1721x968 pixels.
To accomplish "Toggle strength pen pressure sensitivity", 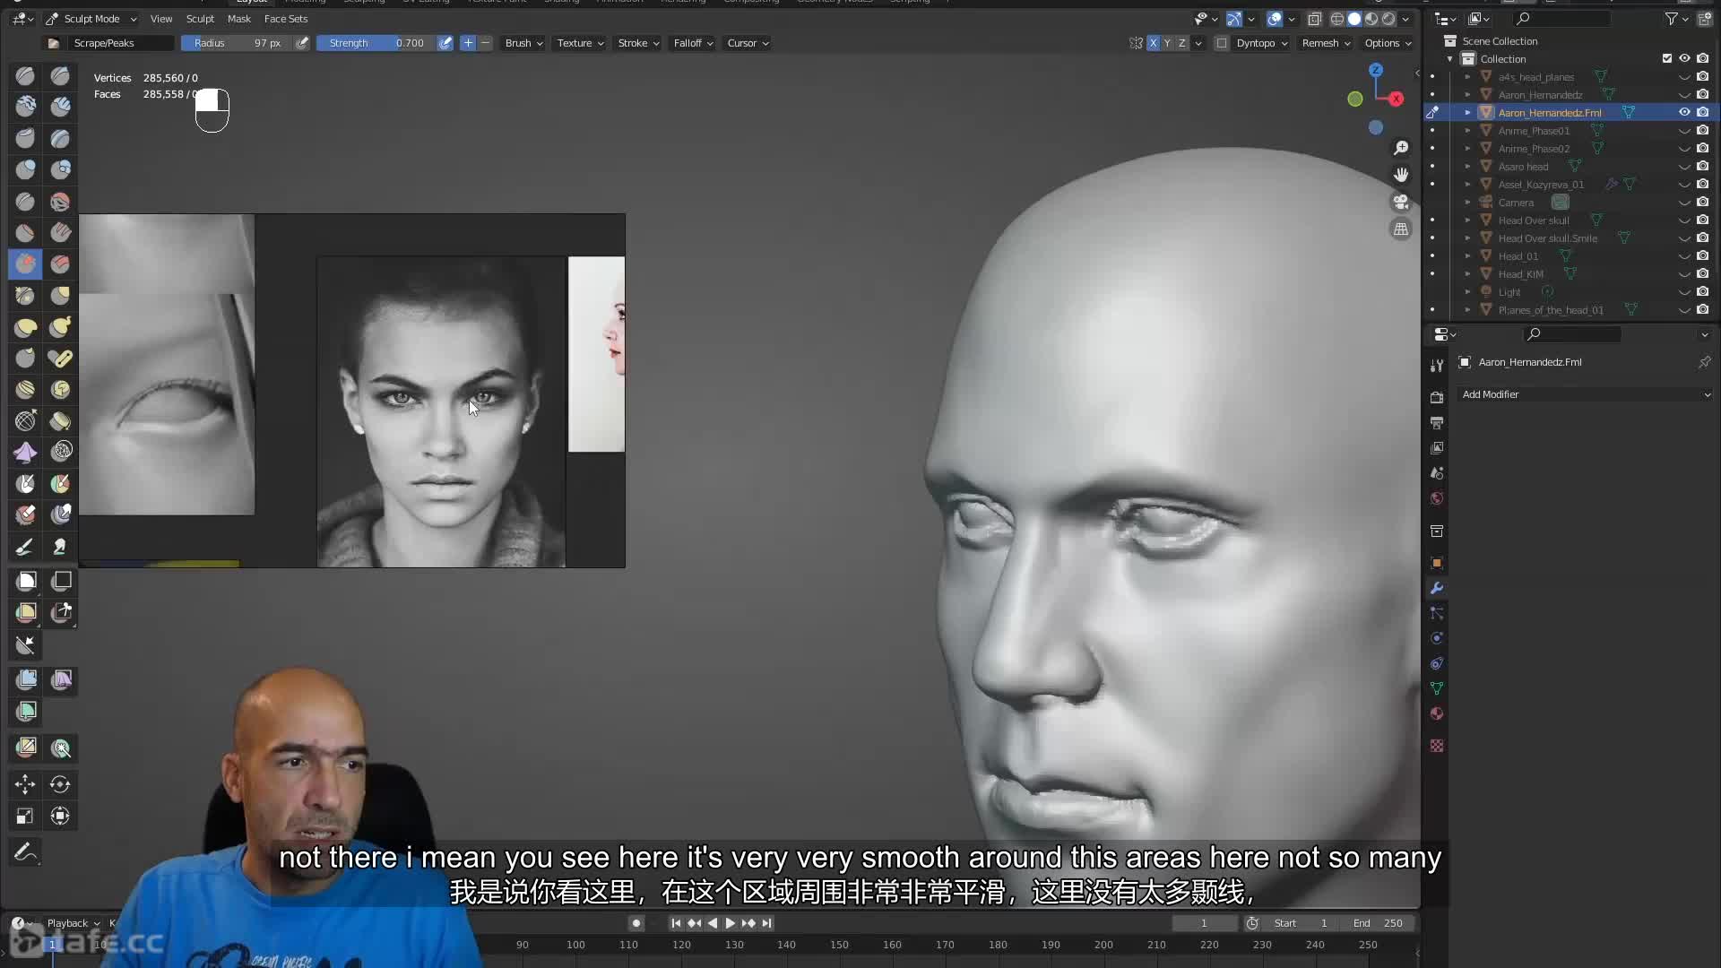I will pos(445,43).
